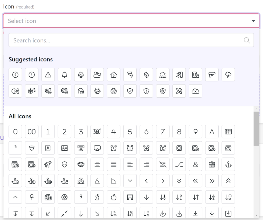Click the magnifying glass search icon
The width and height of the screenshot is (263, 220).
coord(247,40)
